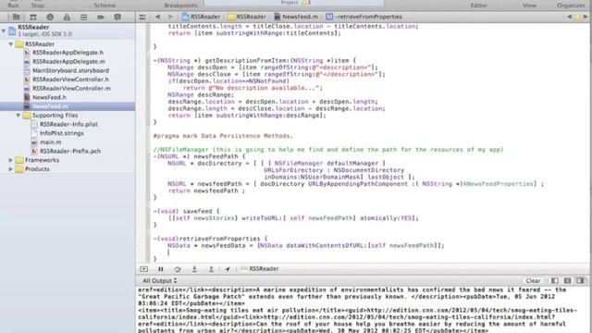The height and width of the screenshot is (333, 592).
Task: Open the Organizer window
Action: 571,5
